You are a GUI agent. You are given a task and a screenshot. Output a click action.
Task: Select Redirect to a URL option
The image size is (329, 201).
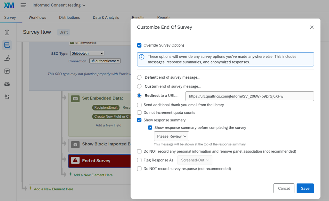pyautogui.click(x=139, y=96)
